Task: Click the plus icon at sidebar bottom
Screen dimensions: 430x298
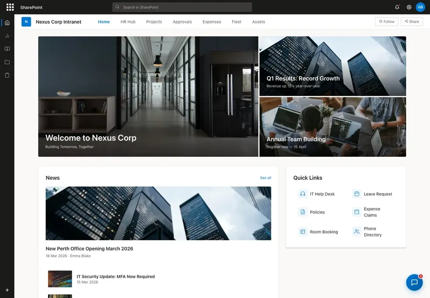Action: [x=7, y=290]
